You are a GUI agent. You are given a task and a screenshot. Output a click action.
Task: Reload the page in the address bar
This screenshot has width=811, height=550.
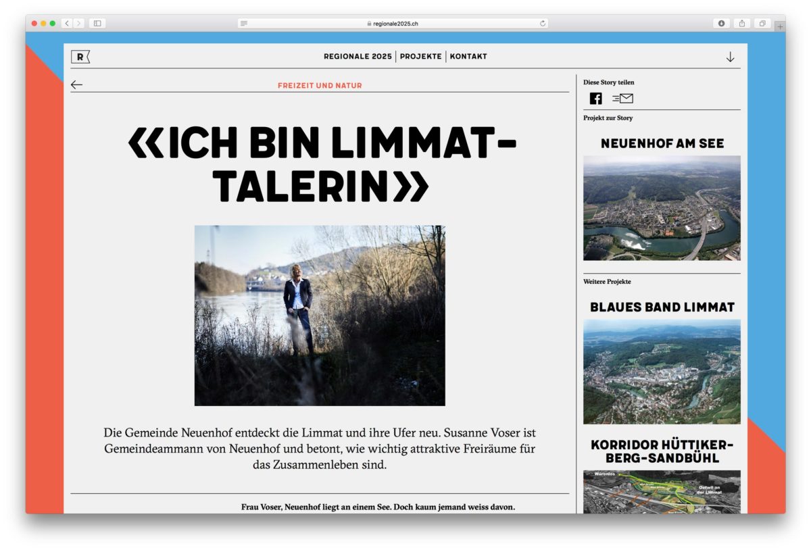(x=542, y=24)
